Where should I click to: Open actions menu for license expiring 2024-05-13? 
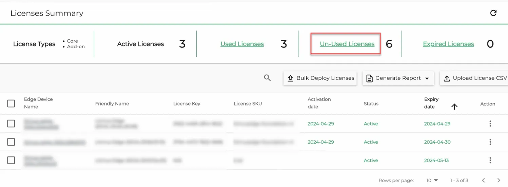click(490, 160)
